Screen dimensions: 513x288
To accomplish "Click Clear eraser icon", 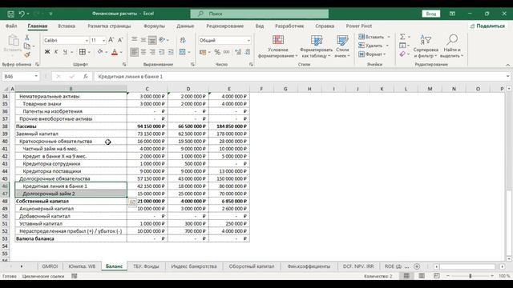I will point(402,54).
